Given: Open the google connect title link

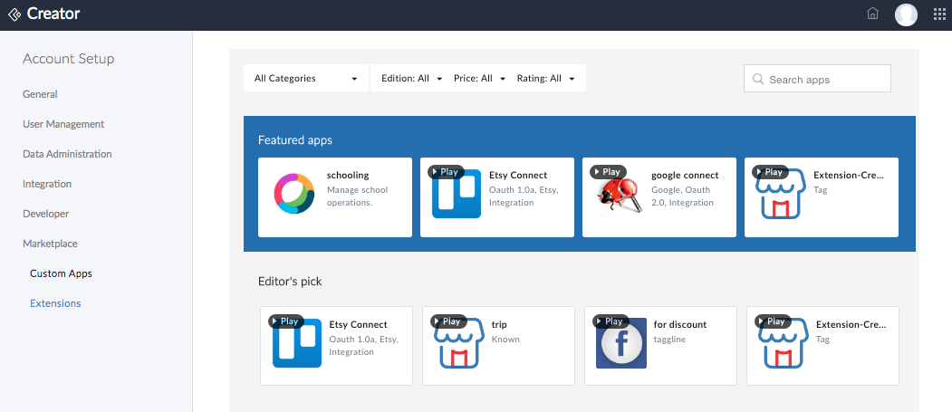Looking at the screenshot, I should click(685, 175).
